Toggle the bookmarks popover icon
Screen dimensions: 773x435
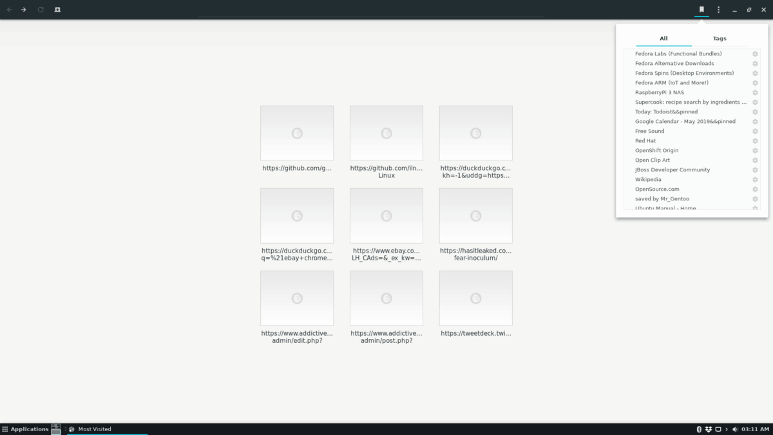[x=701, y=10]
